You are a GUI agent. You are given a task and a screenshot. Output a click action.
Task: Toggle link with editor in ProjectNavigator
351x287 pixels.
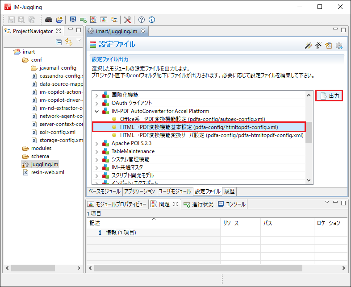[x=69, y=42]
